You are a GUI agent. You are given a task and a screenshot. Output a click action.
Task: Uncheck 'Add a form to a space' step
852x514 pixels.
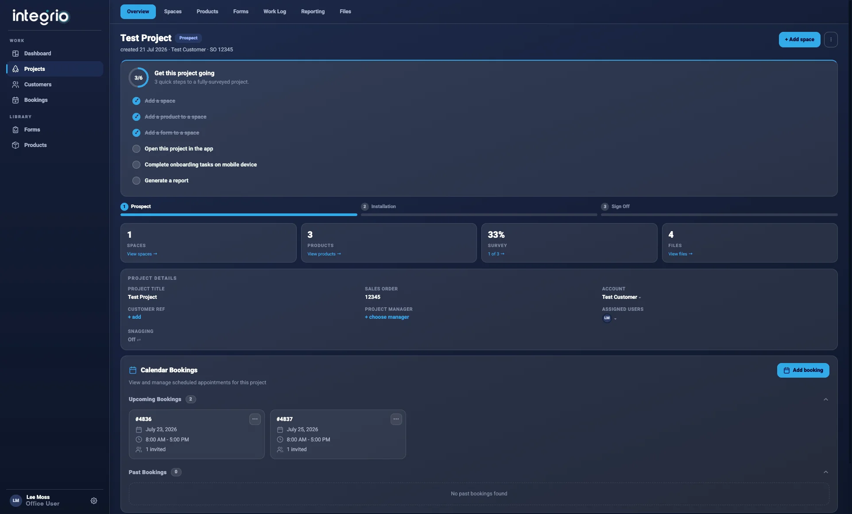coord(136,133)
